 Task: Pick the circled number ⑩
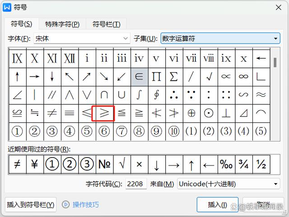174,131
